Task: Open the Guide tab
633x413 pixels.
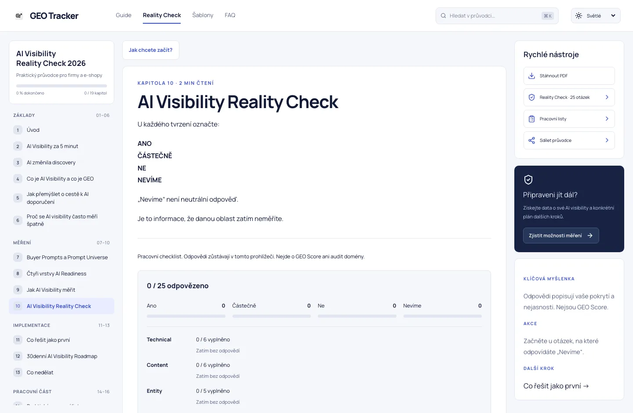Action: (124, 15)
